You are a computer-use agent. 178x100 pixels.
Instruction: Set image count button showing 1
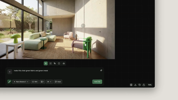pos(42,82)
